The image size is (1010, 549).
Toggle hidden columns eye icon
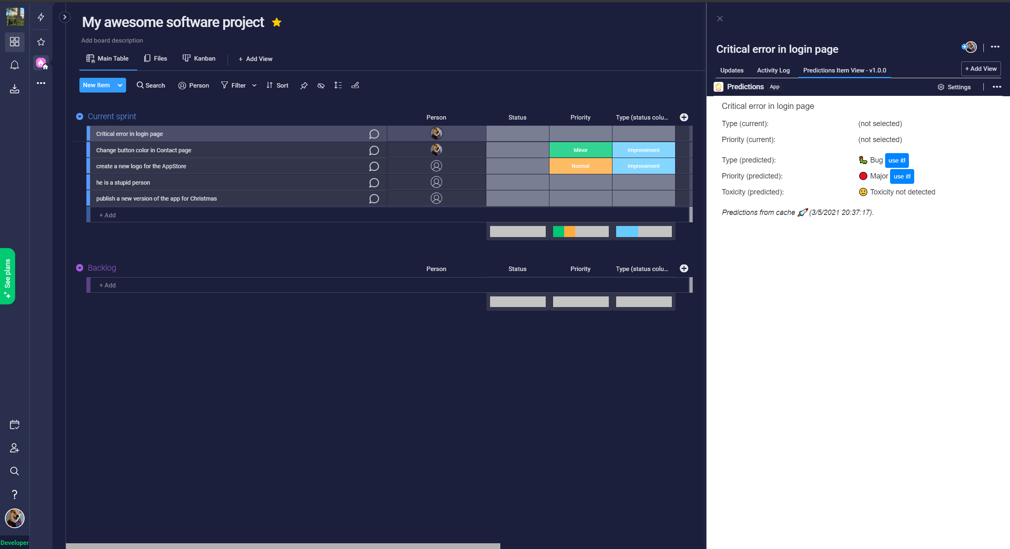click(x=321, y=86)
